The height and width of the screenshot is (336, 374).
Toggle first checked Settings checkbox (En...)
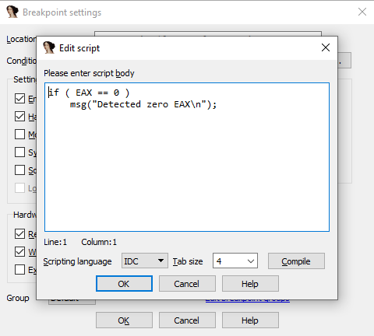(19, 99)
